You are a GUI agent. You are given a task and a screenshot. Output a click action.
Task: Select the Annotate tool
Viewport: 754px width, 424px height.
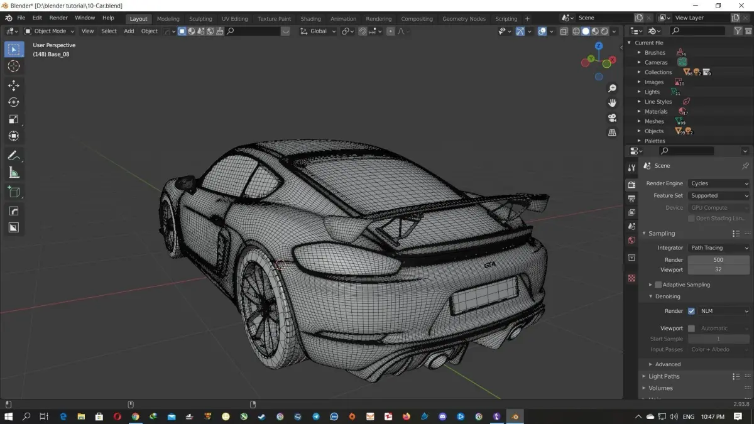(14, 156)
